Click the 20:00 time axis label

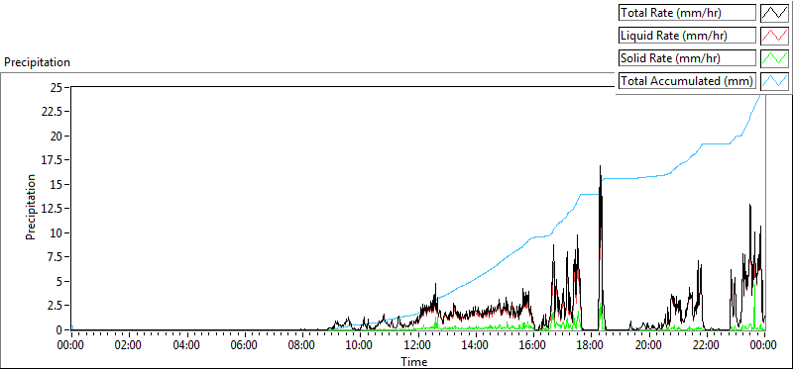[x=648, y=345]
